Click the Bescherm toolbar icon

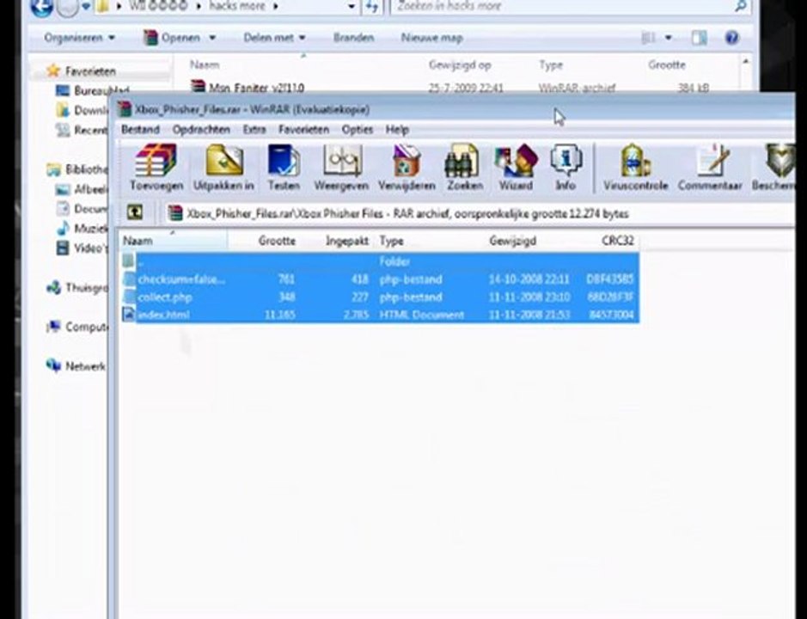[774, 168]
